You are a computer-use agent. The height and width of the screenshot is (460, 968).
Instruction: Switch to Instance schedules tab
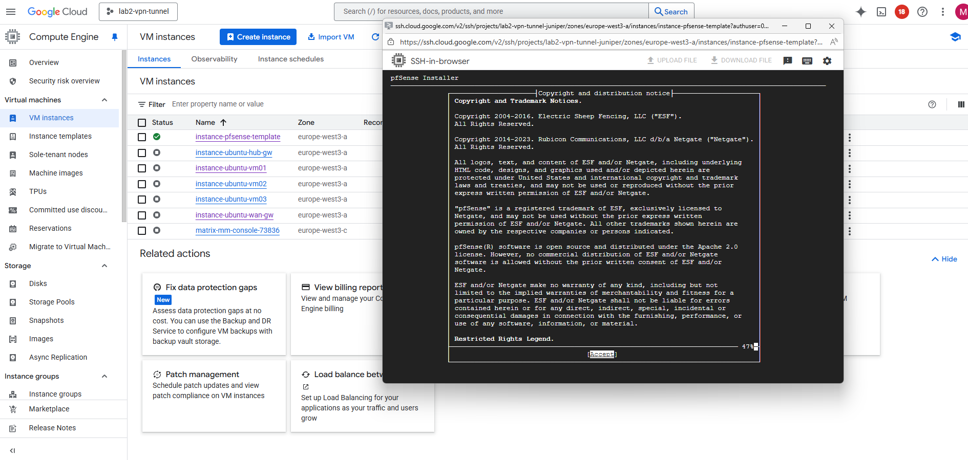(x=290, y=59)
